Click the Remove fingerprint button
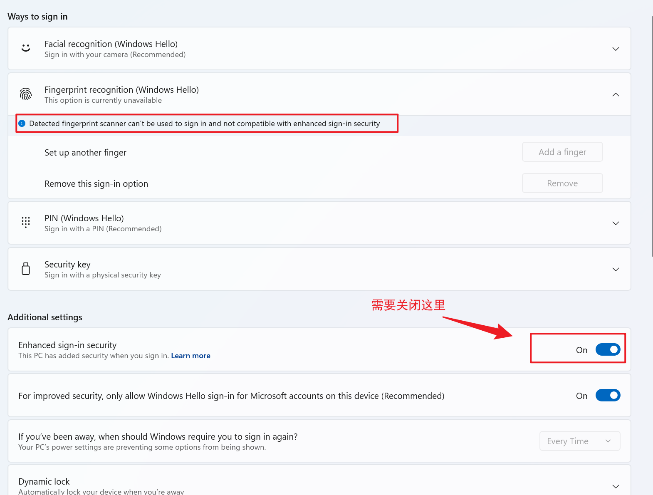Viewport: 653px width, 495px height. [562, 183]
